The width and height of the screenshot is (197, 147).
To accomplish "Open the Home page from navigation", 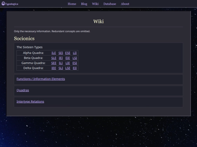I will click(x=72, y=4).
